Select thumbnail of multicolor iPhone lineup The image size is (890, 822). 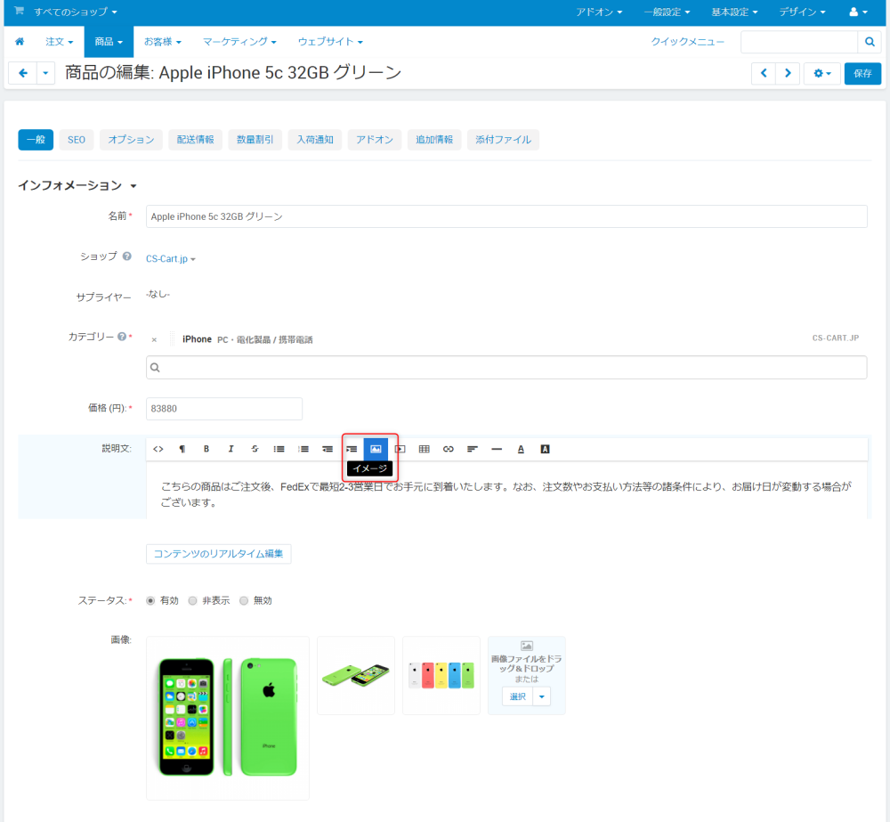(x=441, y=675)
